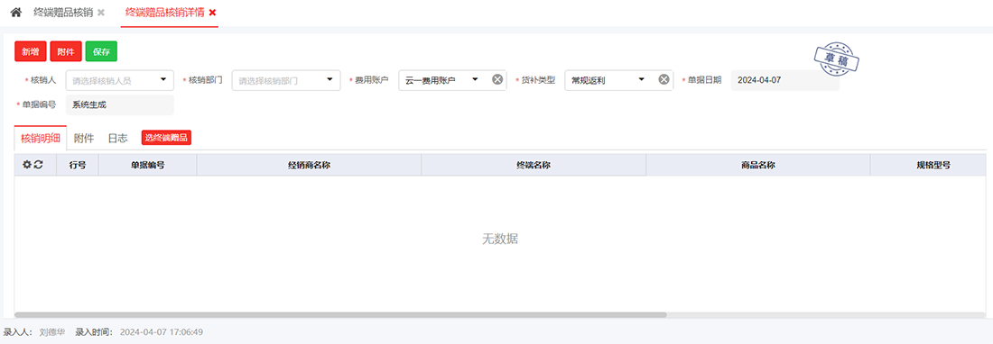Screen dimensions: 993x344
Task: Click the 经销商名称 column header
Action: coord(309,165)
